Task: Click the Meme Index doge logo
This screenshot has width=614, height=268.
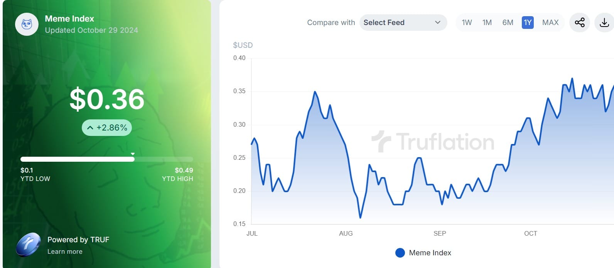Action: coord(26,24)
